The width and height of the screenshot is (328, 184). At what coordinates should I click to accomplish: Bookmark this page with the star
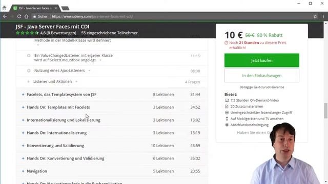(315, 16)
